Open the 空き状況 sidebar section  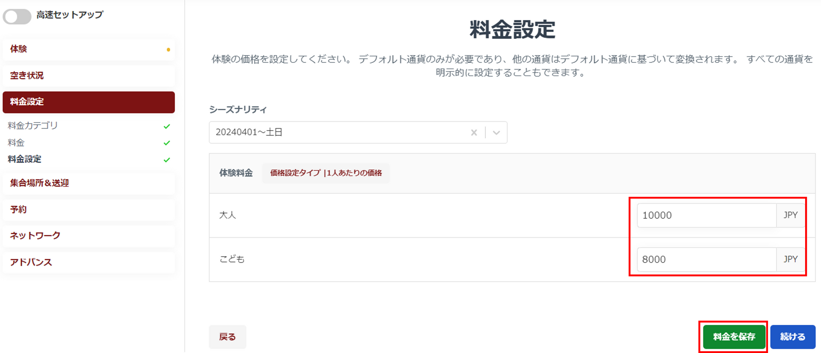point(89,76)
